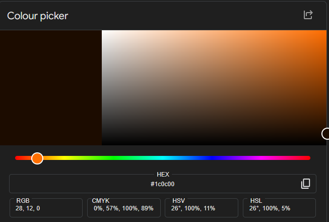This screenshot has width=329, height=222.
Task: Copy the HEX value with the copy icon
Action: coord(305,184)
